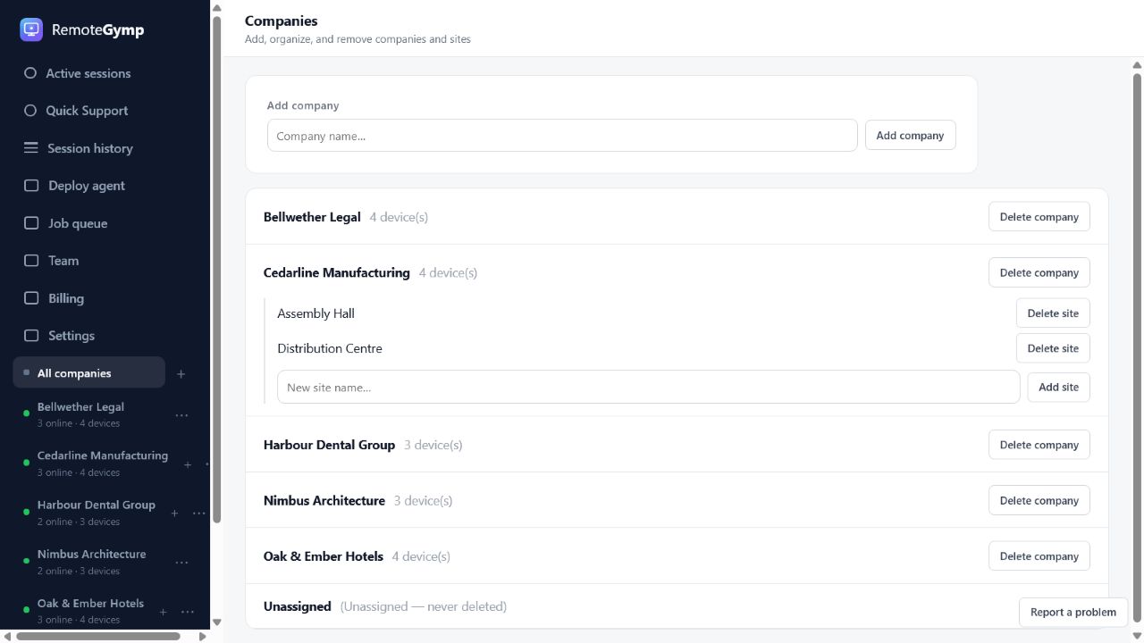This screenshot has width=1144, height=643.
Task: Select Nimbus Architecture in the sidebar
Action: [x=89, y=562]
